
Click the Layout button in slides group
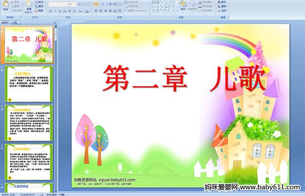(x=40, y=2)
